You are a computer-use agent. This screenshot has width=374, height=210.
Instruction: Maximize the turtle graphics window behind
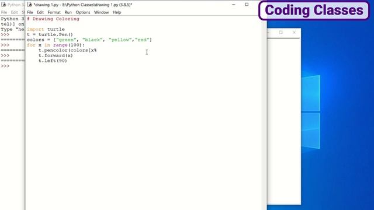[x=280, y=33]
